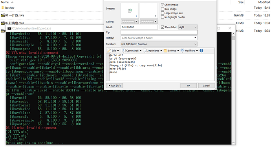Click in the Label field New Button
Image resolution: width=271 pixels, height=148 pixels.
pos(139,27)
